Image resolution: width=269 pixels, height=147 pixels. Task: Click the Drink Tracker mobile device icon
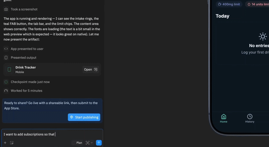point(9,70)
